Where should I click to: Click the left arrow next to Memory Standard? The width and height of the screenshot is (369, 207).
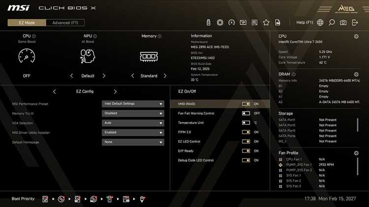coord(132,76)
